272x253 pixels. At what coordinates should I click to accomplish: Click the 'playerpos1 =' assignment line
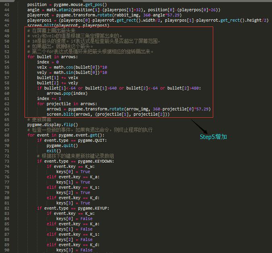[x=148, y=20]
